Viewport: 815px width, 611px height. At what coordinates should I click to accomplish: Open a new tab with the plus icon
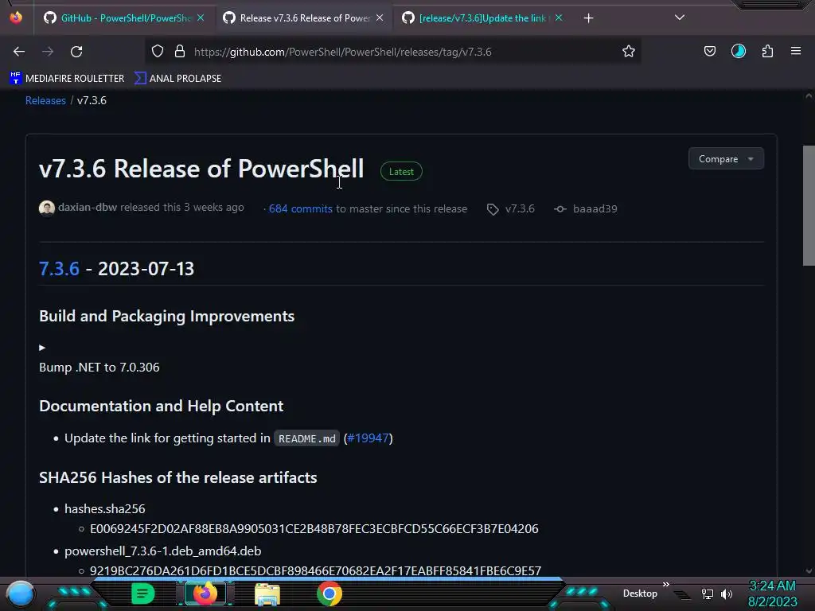tap(588, 18)
